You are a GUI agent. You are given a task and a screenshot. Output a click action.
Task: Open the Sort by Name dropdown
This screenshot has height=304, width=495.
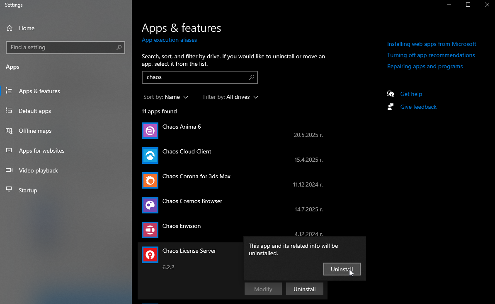click(166, 97)
